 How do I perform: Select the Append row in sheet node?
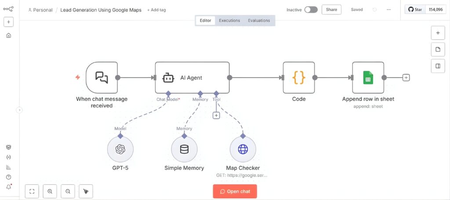coord(368,77)
